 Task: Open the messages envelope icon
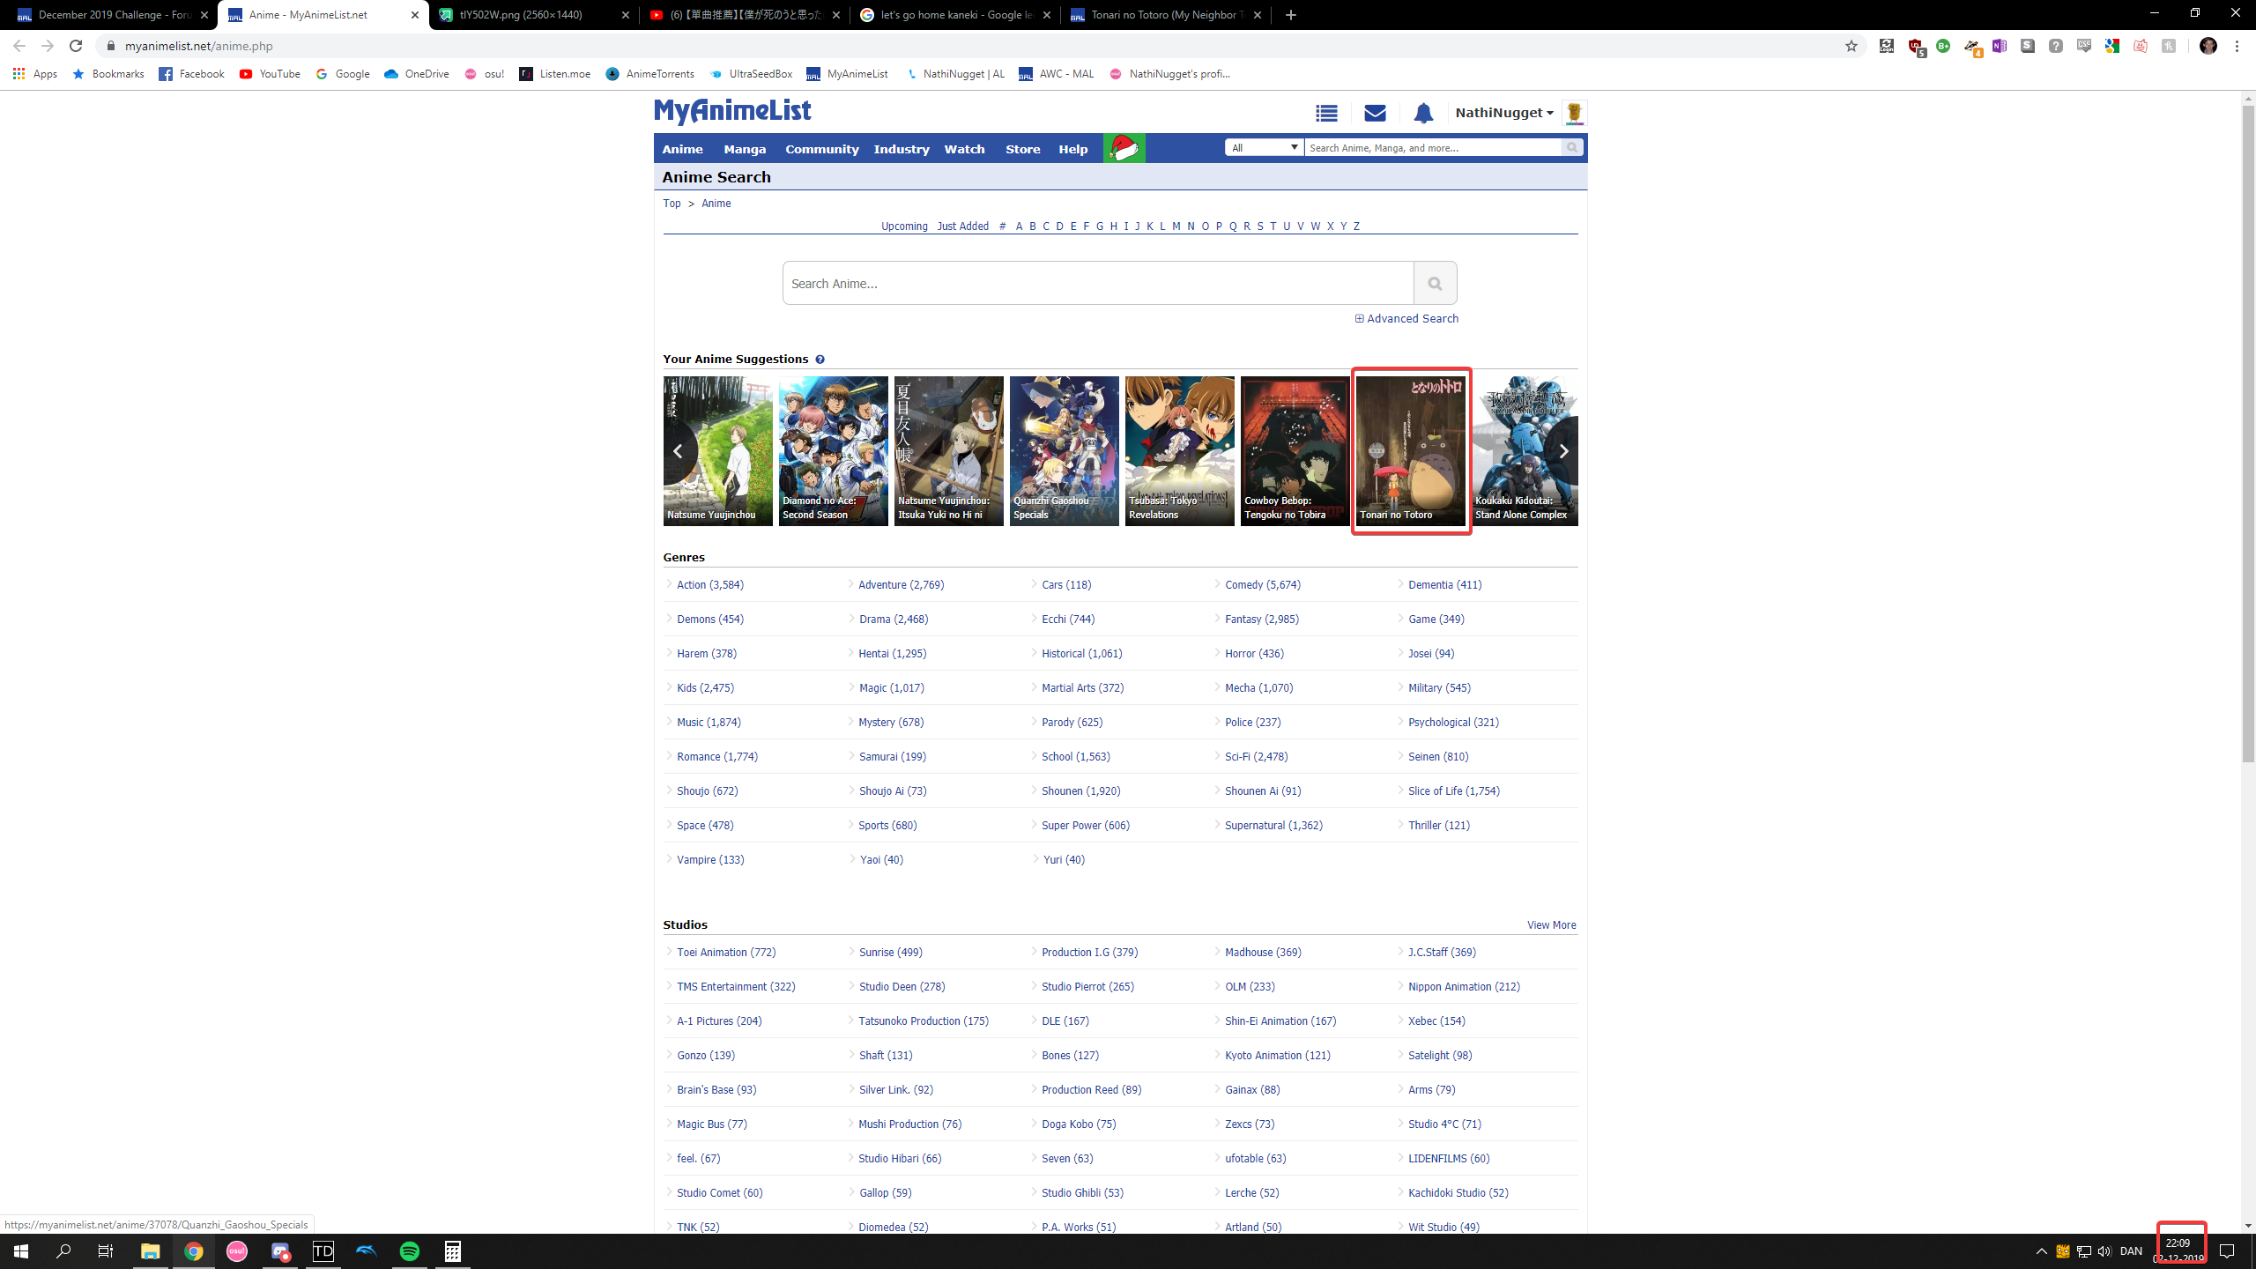[1375, 113]
